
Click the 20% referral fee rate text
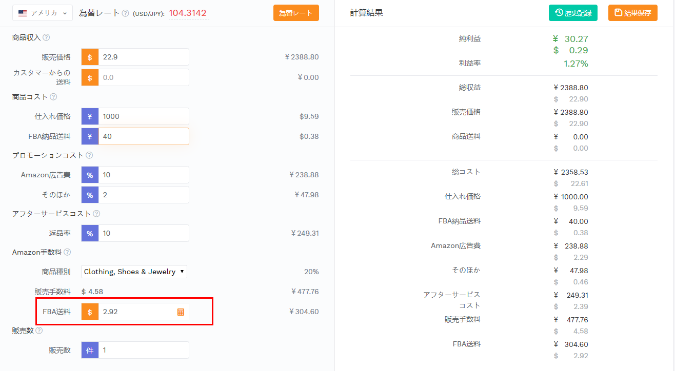pos(311,272)
